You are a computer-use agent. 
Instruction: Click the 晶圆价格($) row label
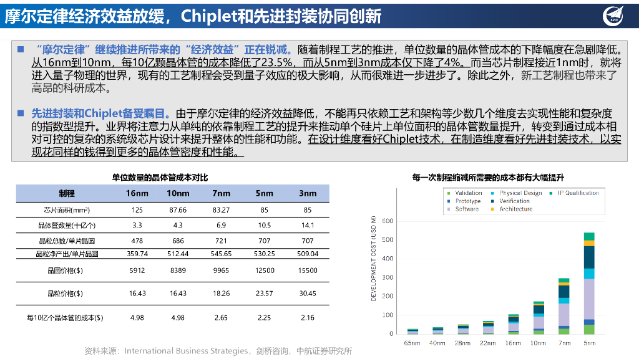point(65,270)
